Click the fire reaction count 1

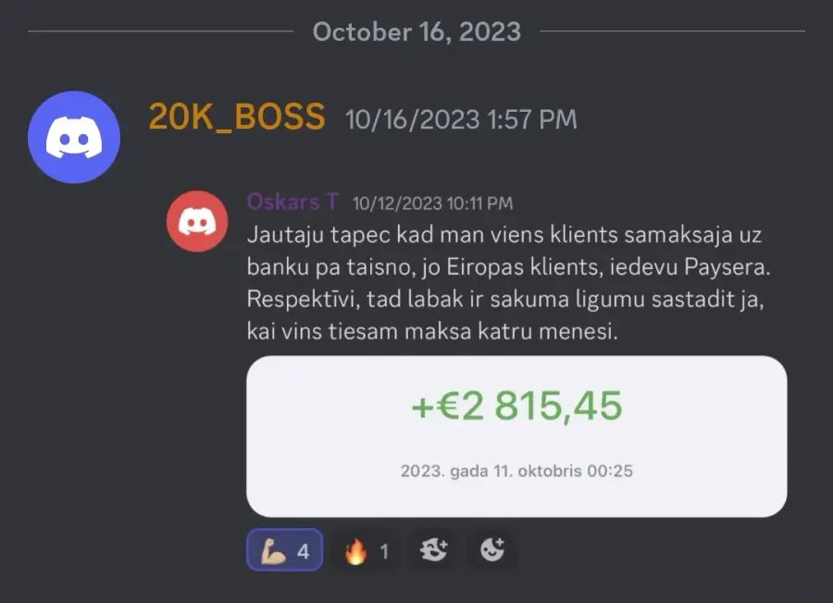(384, 551)
